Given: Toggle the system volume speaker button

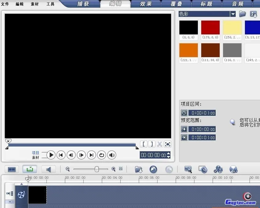Looking at the screenshot, I should point(112,155).
